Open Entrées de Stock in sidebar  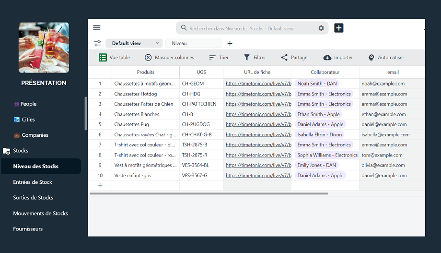coord(33,182)
